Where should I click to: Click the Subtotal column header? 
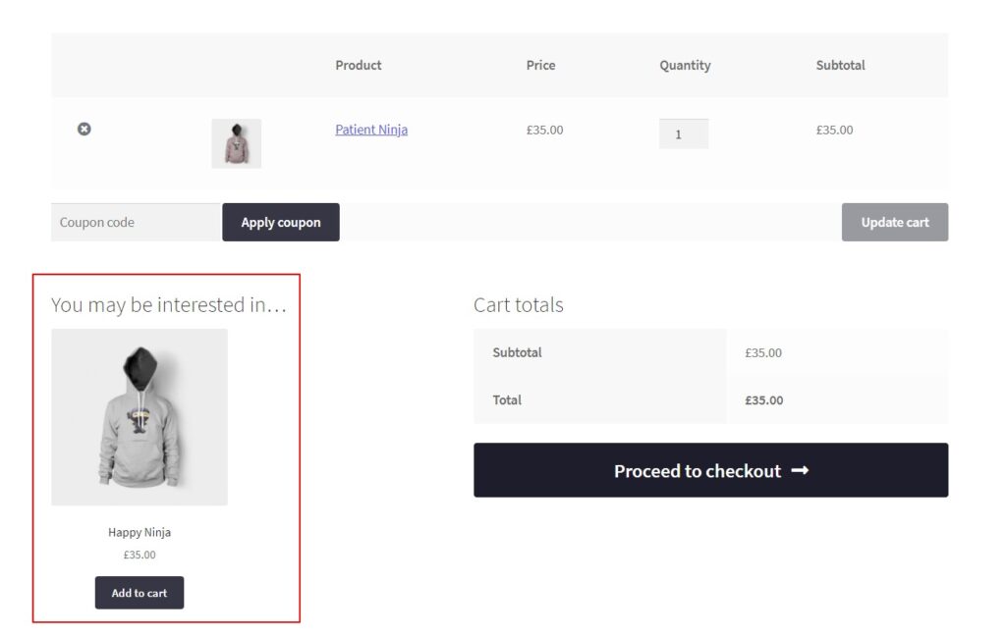coord(840,65)
